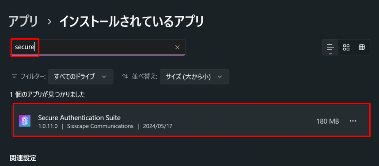Click the Sixscape Communications publisher text
This screenshot has width=379, height=166.
coord(99,126)
